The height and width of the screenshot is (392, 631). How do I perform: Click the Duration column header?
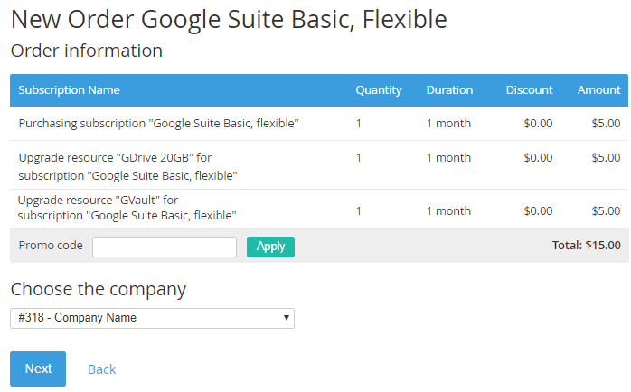pos(449,89)
